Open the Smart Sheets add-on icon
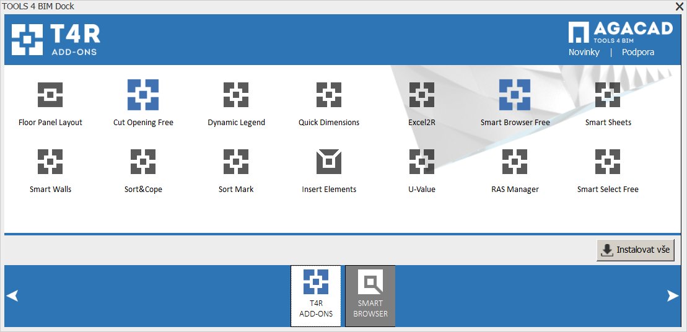 607,95
